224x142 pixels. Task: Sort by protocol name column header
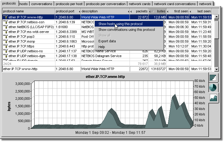pos(28,11)
